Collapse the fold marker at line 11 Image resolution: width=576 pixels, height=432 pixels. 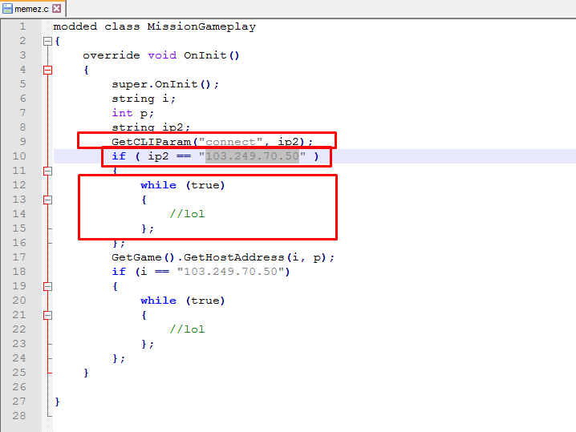47,171
